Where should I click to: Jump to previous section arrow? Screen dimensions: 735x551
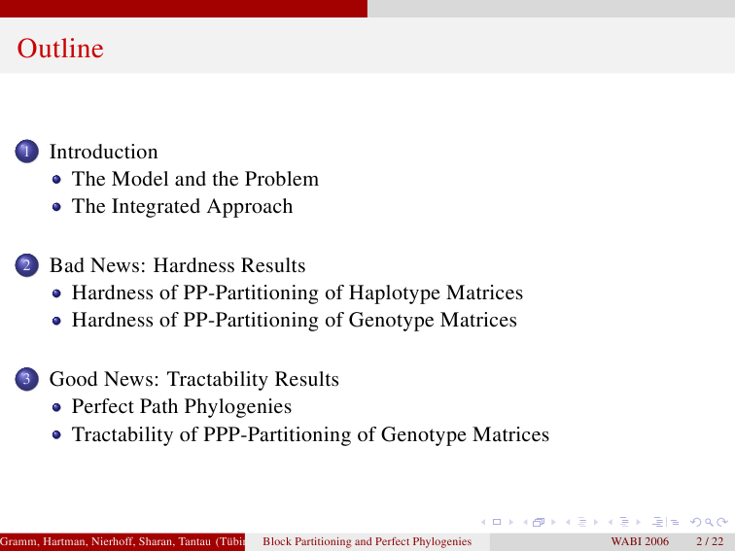pyautogui.click(x=611, y=522)
